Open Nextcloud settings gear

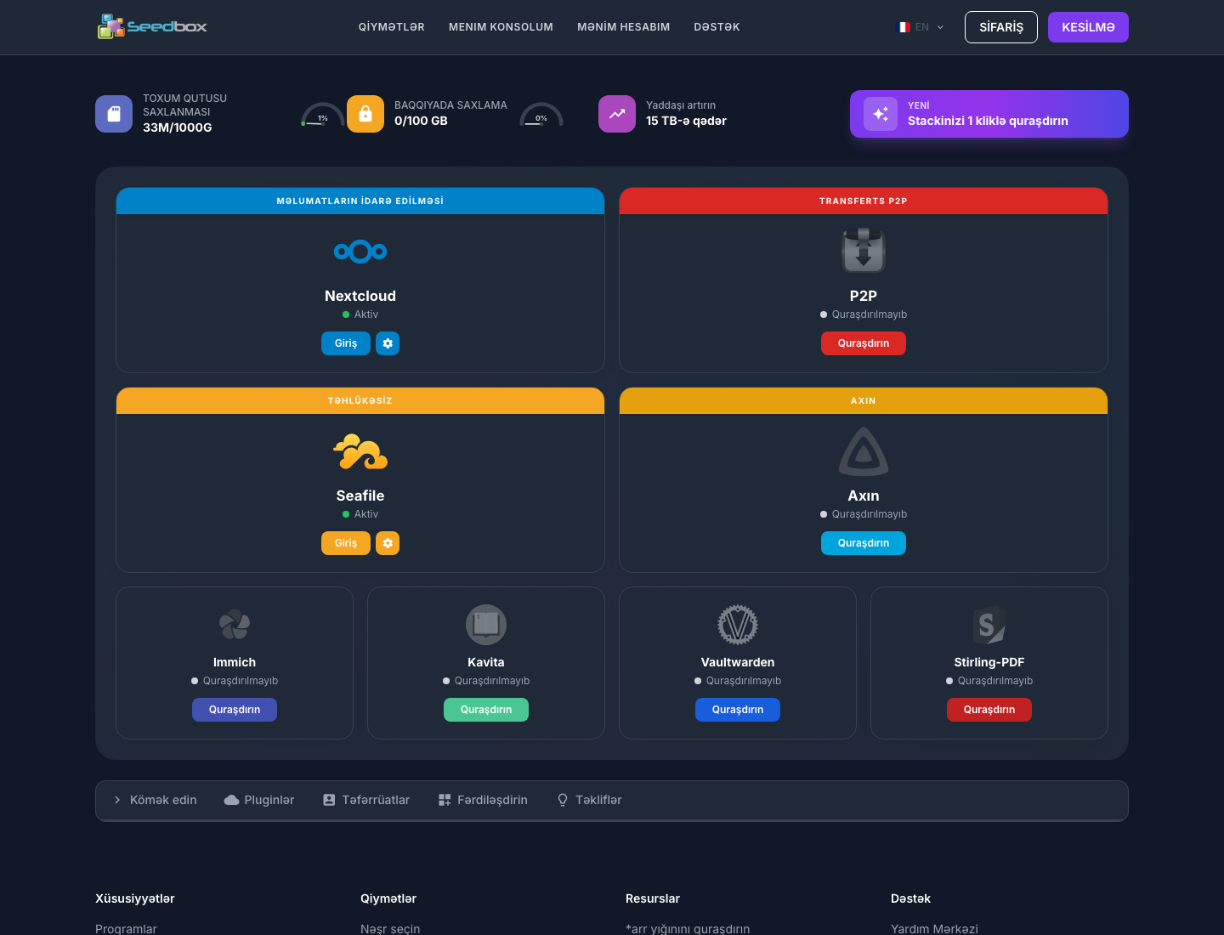coord(388,343)
